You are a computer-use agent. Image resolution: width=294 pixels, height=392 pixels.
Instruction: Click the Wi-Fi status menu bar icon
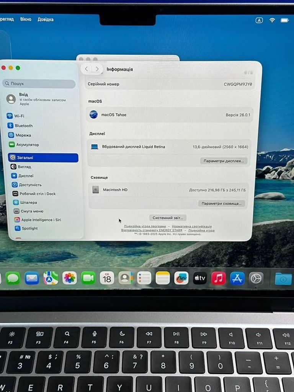(x=272, y=20)
